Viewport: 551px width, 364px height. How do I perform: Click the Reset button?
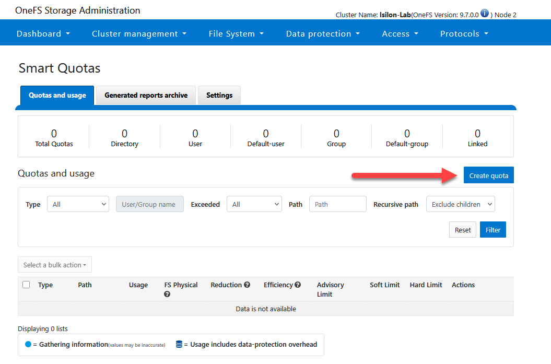click(462, 229)
